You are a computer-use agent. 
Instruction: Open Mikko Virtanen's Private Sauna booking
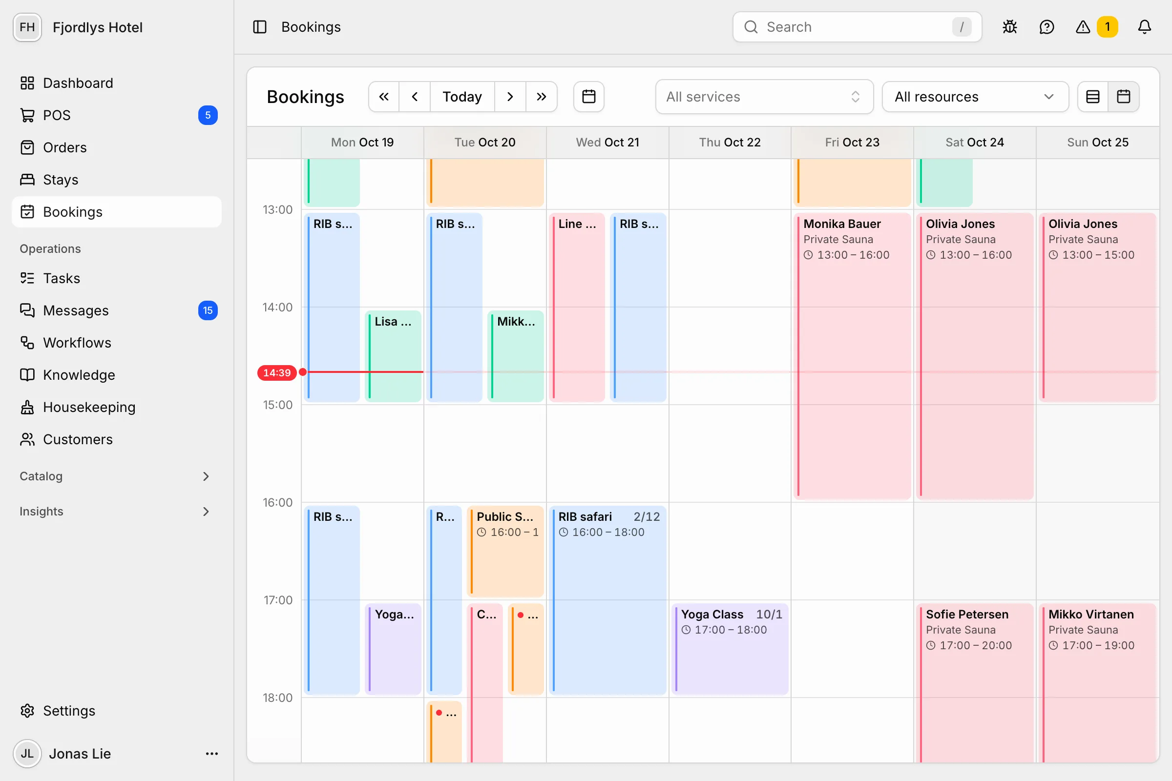click(x=1097, y=682)
